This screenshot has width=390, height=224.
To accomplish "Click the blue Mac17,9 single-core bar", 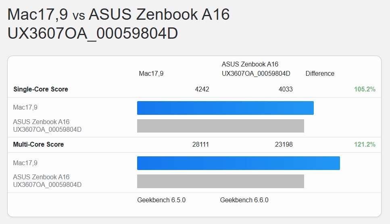I will tap(225, 108).
